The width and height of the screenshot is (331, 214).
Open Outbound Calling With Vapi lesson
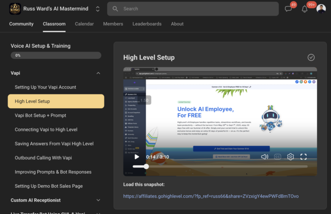pos(56,158)
